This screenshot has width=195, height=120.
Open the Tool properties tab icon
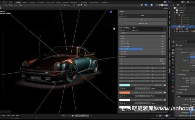pyautogui.click(x=173, y=46)
